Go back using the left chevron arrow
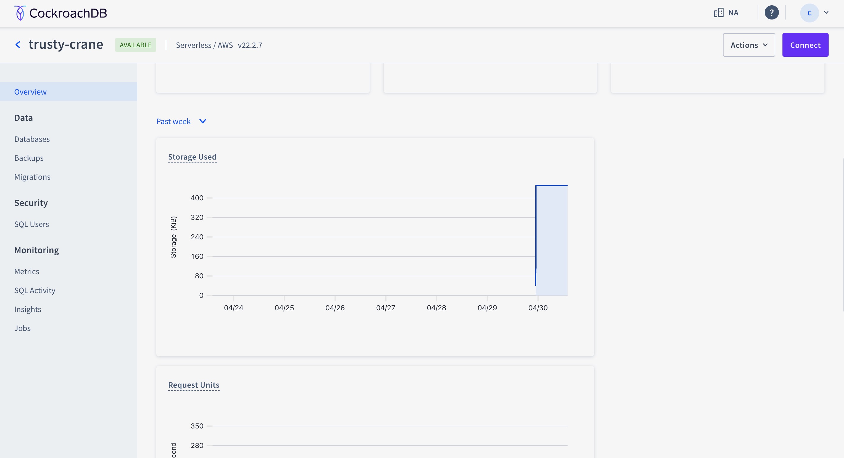The height and width of the screenshot is (458, 844). coord(18,45)
